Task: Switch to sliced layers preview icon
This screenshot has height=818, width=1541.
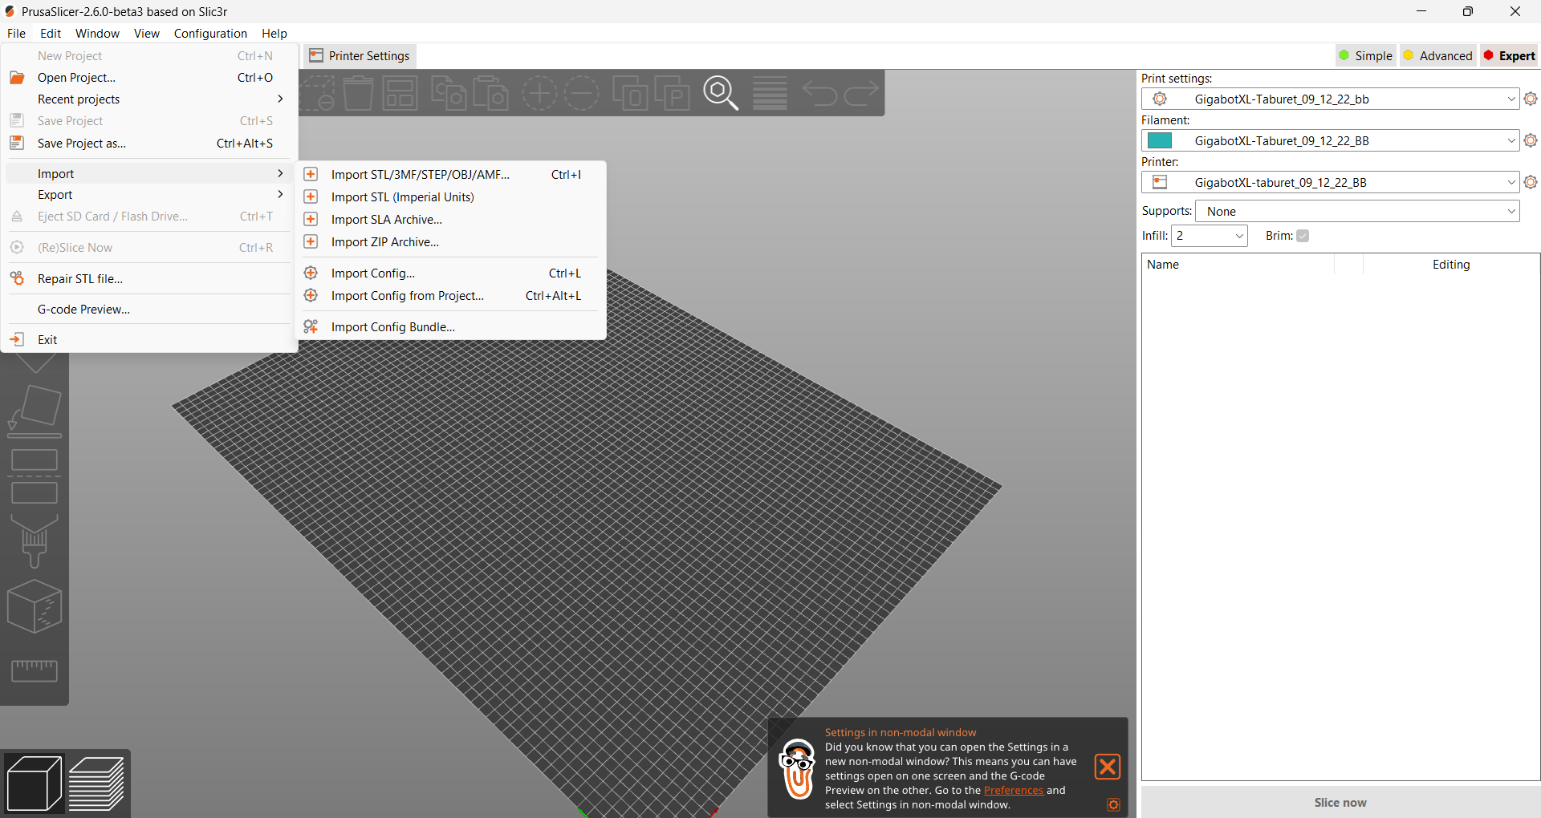Action: [x=96, y=784]
